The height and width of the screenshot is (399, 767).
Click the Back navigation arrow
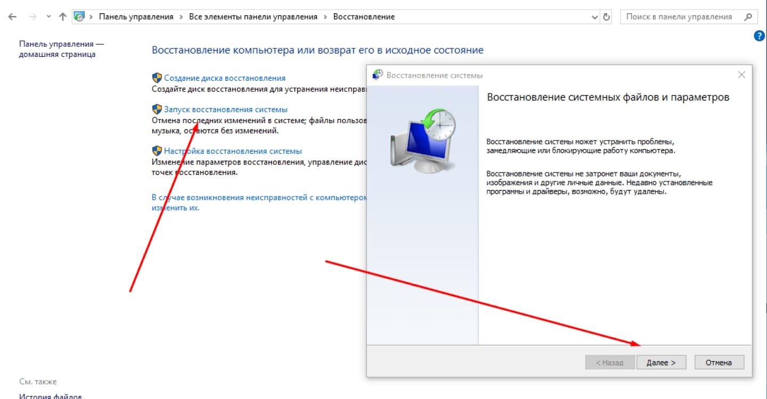pos(13,17)
